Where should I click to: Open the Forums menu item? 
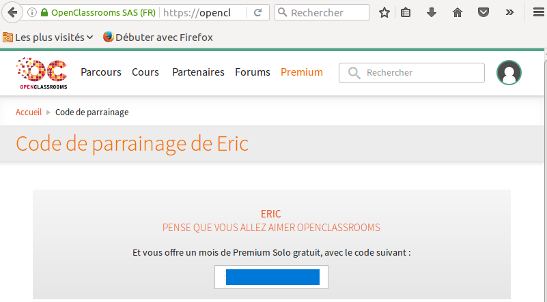[x=252, y=72]
